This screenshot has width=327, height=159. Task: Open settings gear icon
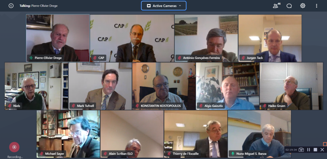pyautogui.click(x=303, y=6)
